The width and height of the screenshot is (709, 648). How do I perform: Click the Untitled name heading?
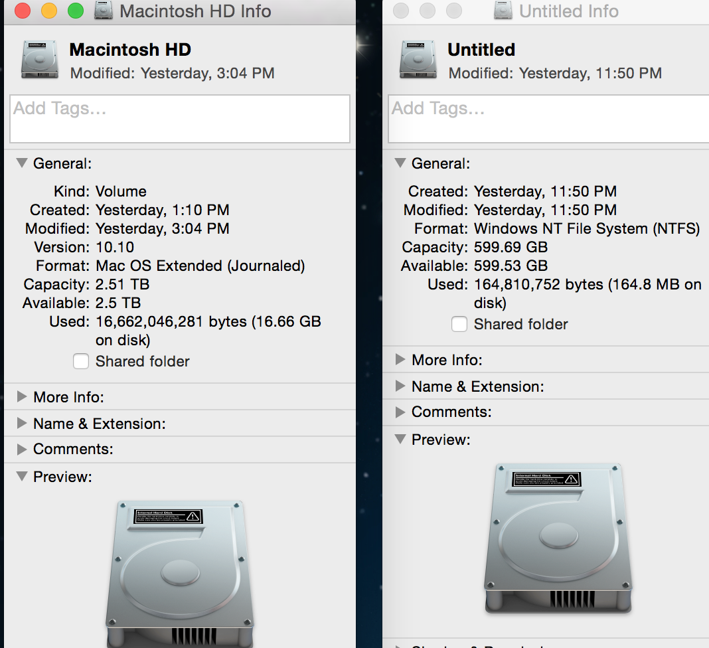(x=481, y=50)
